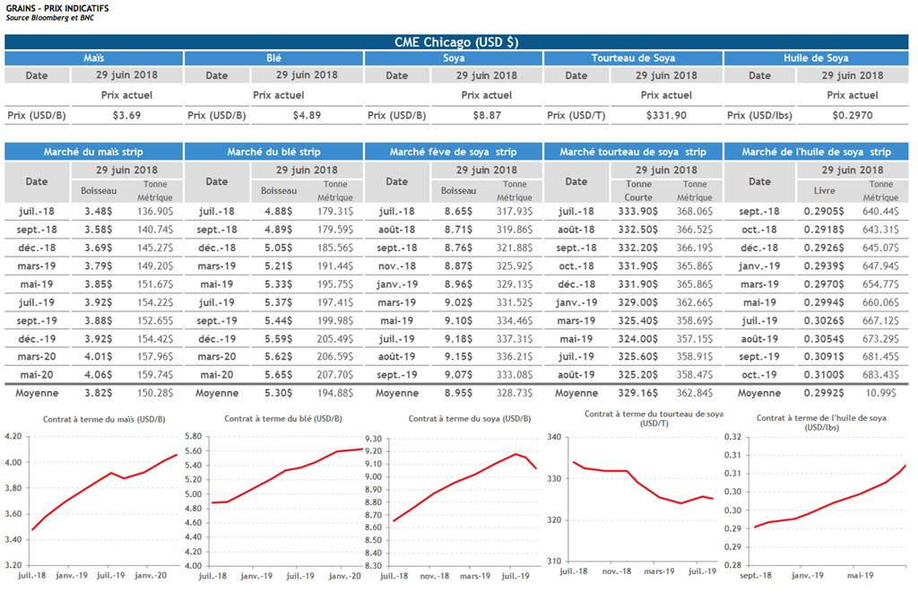Select the soybean oil price $0.2970 cell

coord(851,115)
